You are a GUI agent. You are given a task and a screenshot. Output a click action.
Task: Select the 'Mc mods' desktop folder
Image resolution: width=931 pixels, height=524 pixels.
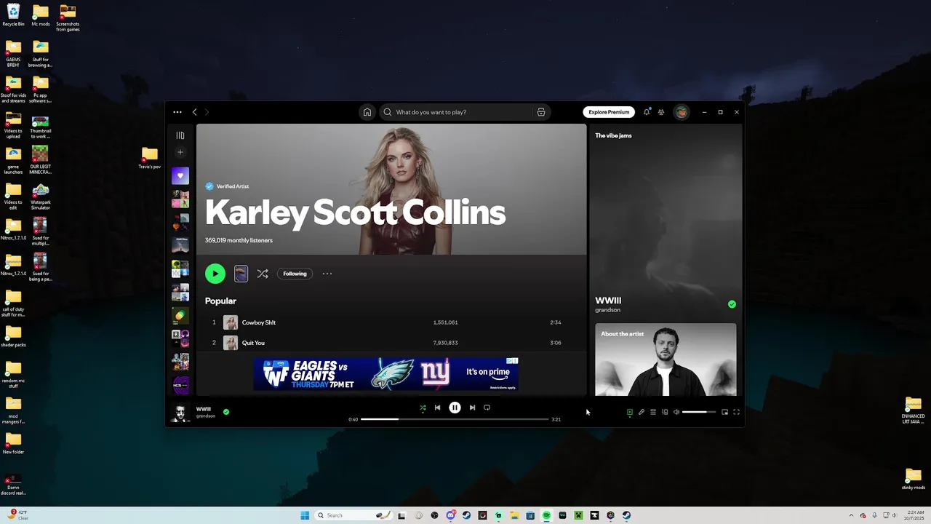(41, 15)
